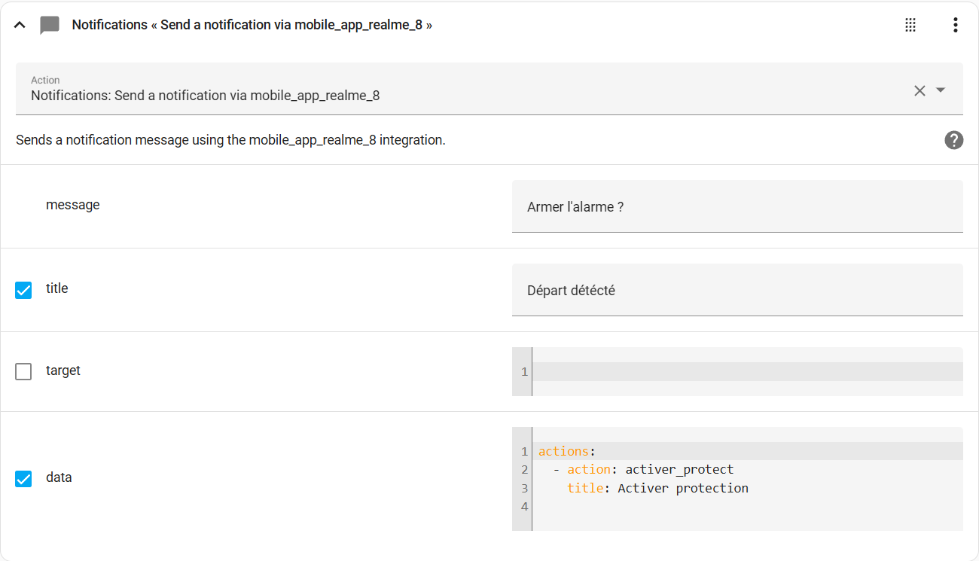The image size is (979, 561).
Task: Open the Action dropdown arrow
Action: (941, 90)
